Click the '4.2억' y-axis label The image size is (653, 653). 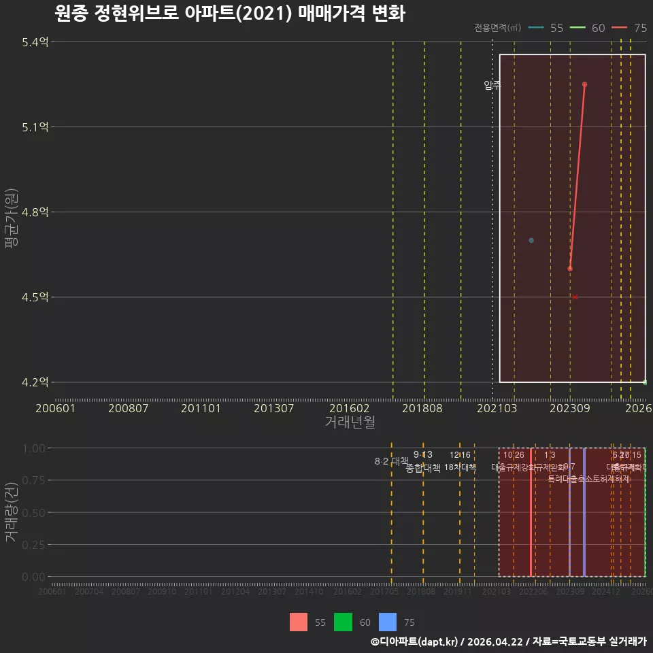(x=35, y=382)
